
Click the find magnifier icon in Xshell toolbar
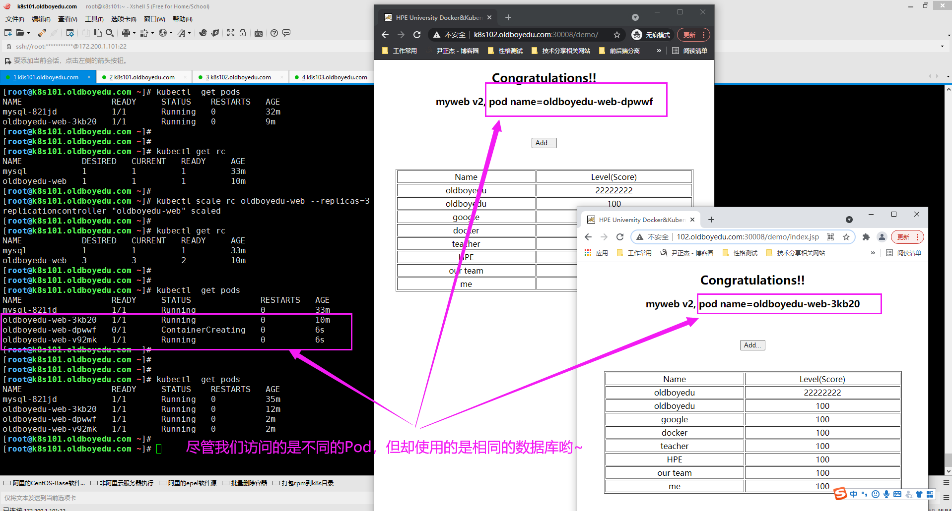(110, 33)
